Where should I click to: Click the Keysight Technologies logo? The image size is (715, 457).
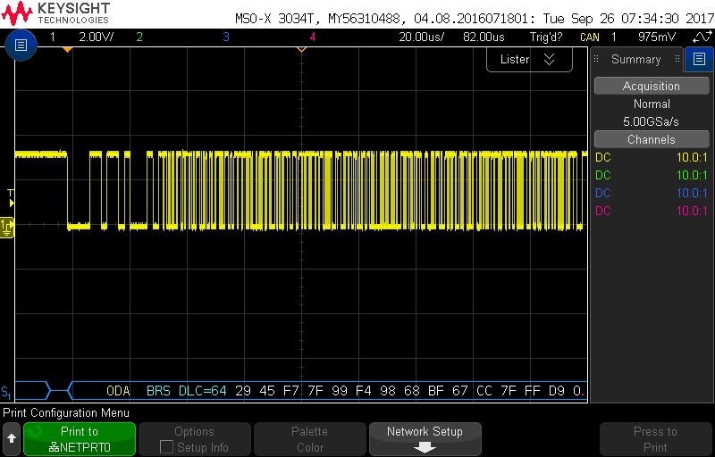pyautogui.click(x=55, y=13)
